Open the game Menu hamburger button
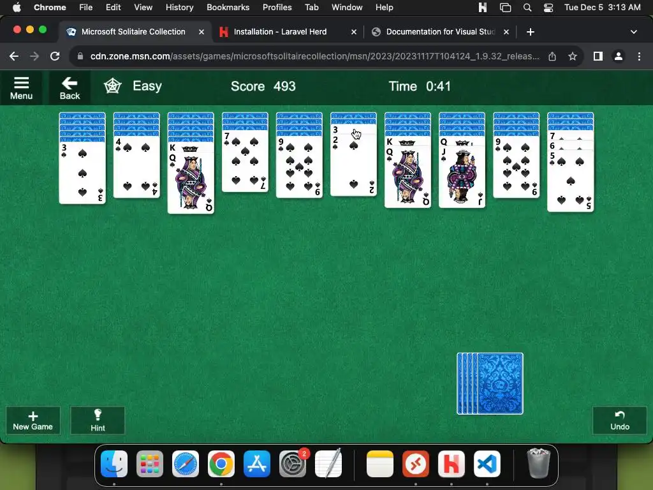 (x=21, y=88)
